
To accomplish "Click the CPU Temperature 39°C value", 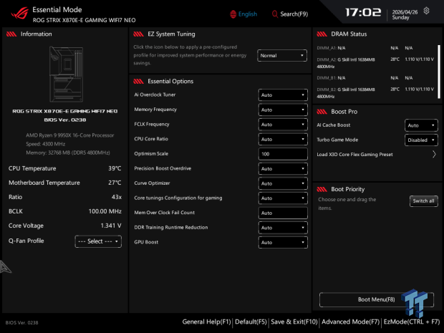I will point(115,168).
